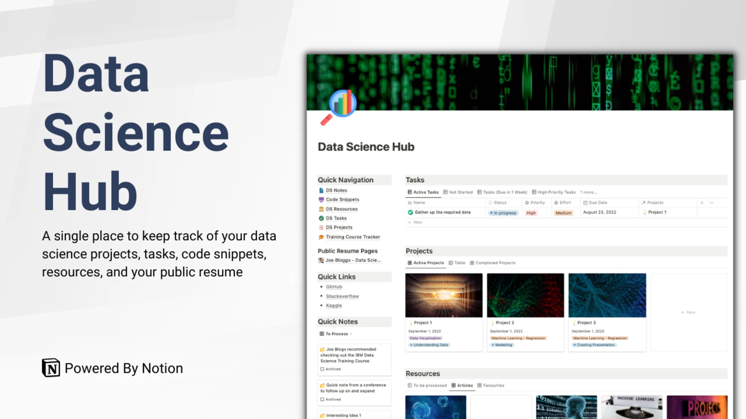Switch to the Not Started tasks view
Screen dimensions: 746x419
[x=460, y=192]
